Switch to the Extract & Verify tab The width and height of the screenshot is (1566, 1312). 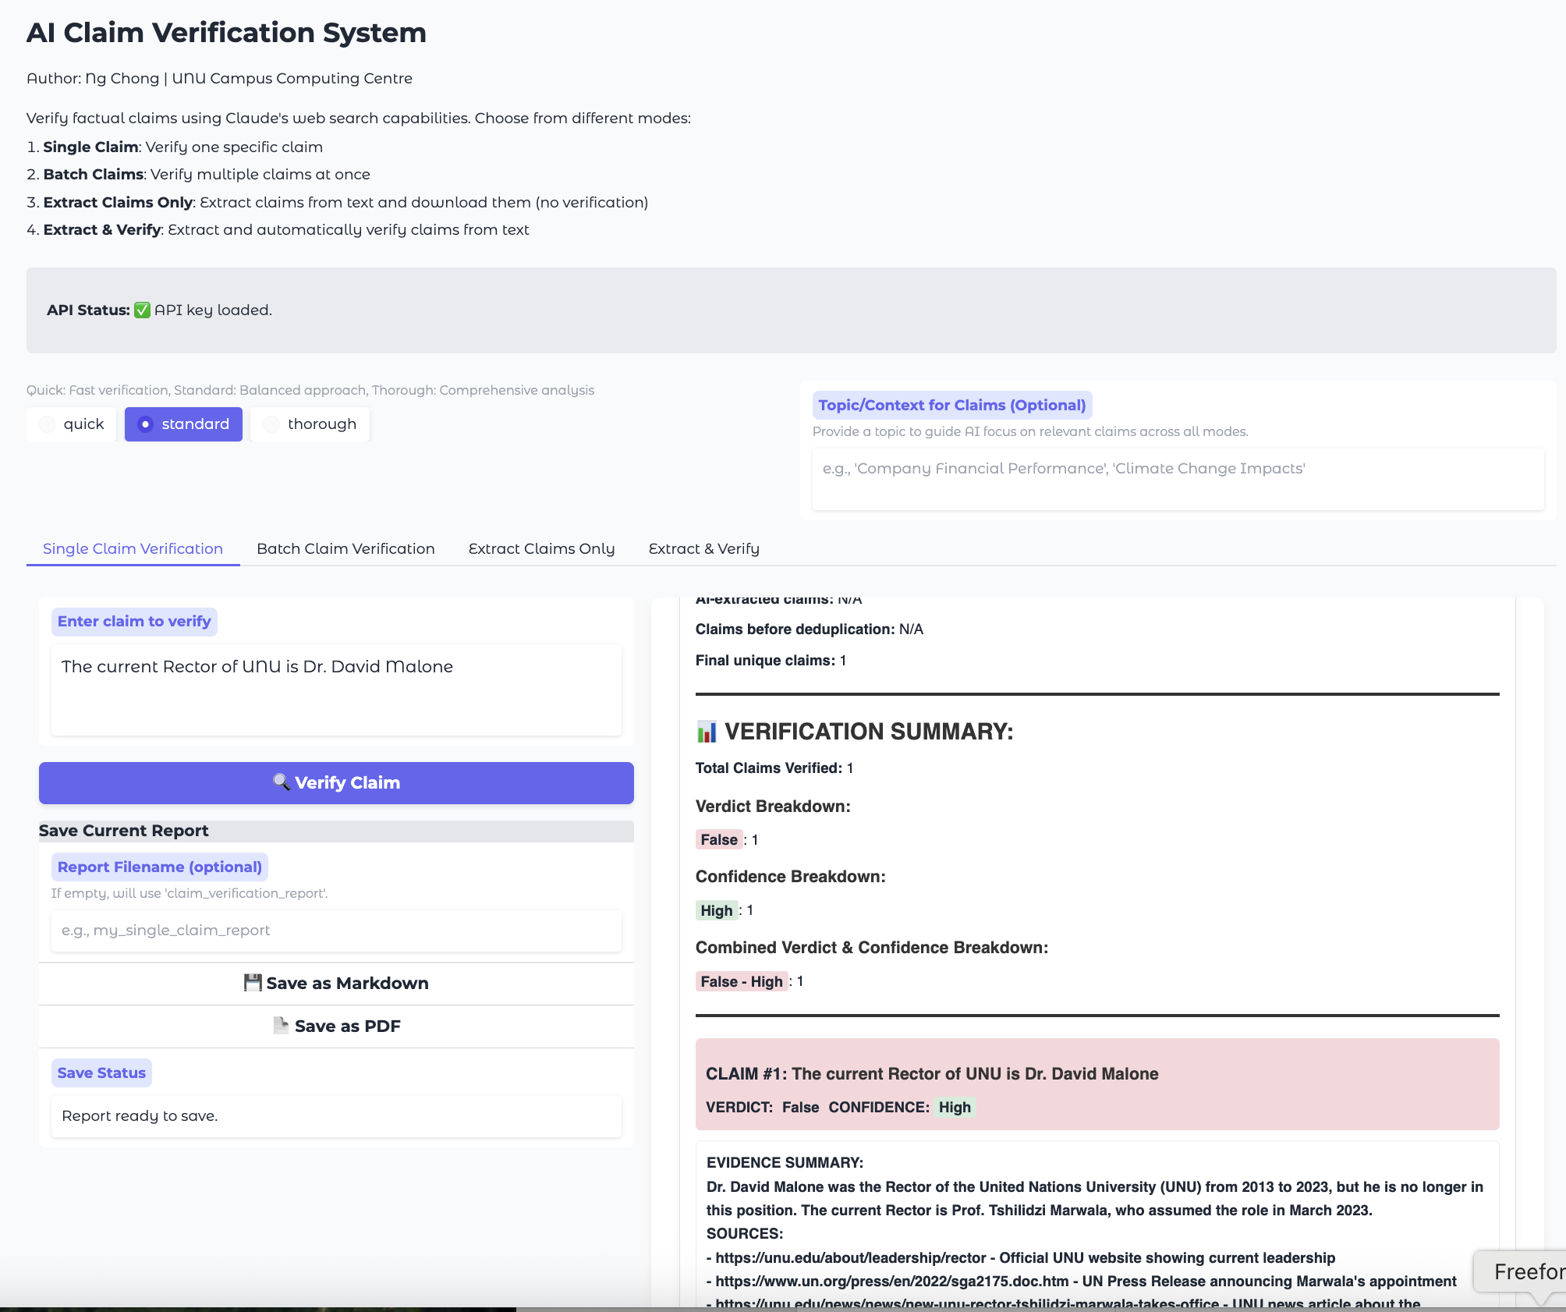(703, 548)
